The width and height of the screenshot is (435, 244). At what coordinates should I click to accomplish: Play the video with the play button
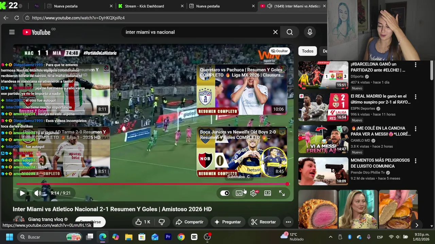[x=22, y=193]
